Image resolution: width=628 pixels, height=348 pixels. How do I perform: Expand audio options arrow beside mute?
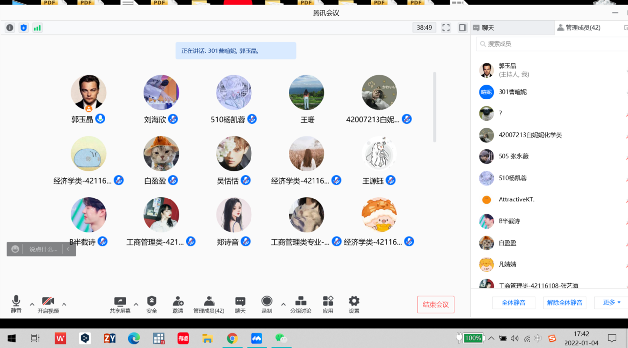pos(32,304)
